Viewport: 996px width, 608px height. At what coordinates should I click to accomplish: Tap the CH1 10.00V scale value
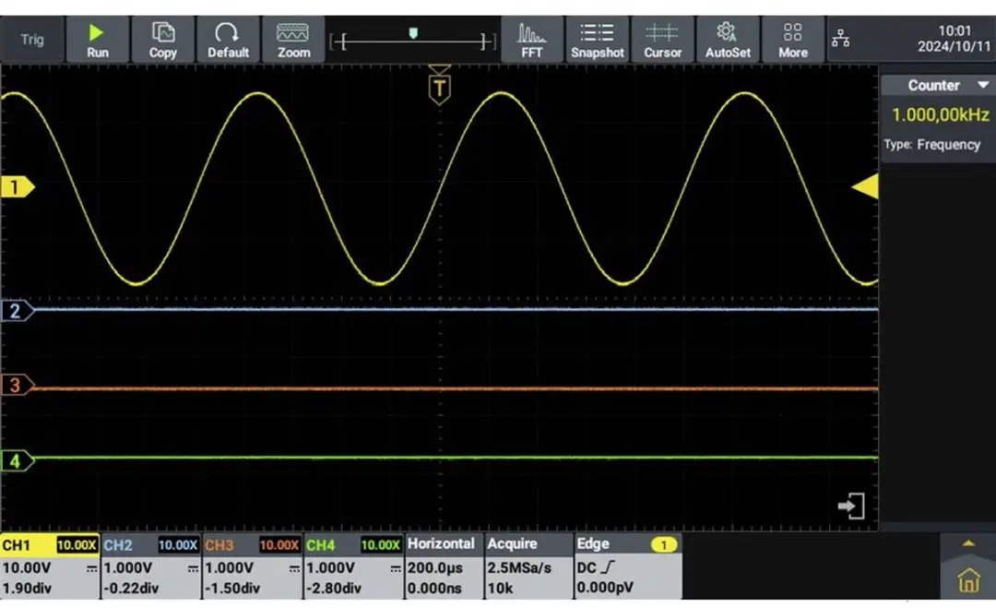(27, 567)
